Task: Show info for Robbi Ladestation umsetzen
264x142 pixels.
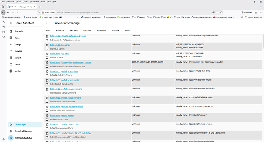Action: coord(47,111)
